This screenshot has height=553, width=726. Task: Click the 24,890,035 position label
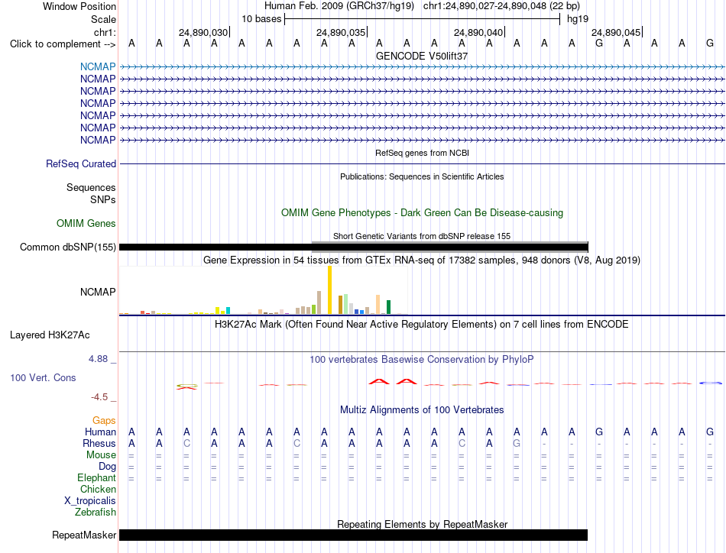click(x=341, y=32)
